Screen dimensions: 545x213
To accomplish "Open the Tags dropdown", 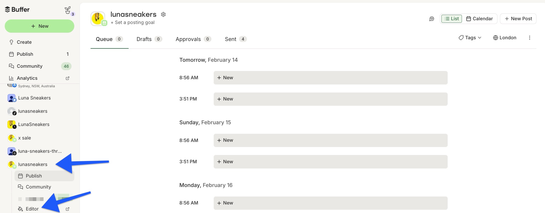I will coord(470,38).
